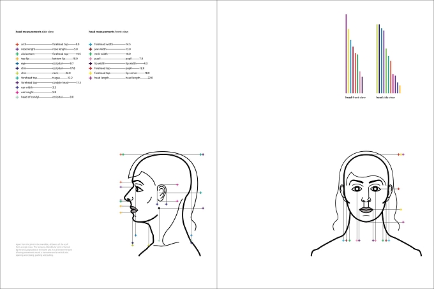Click the gray caption paragraph at bottom left
434x289 pixels.
click(44, 249)
